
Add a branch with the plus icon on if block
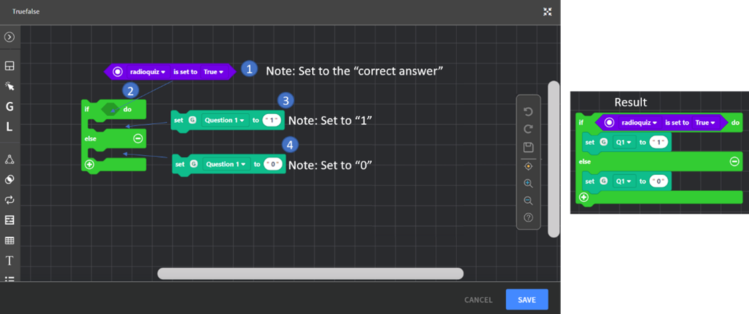pyautogui.click(x=89, y=164)
